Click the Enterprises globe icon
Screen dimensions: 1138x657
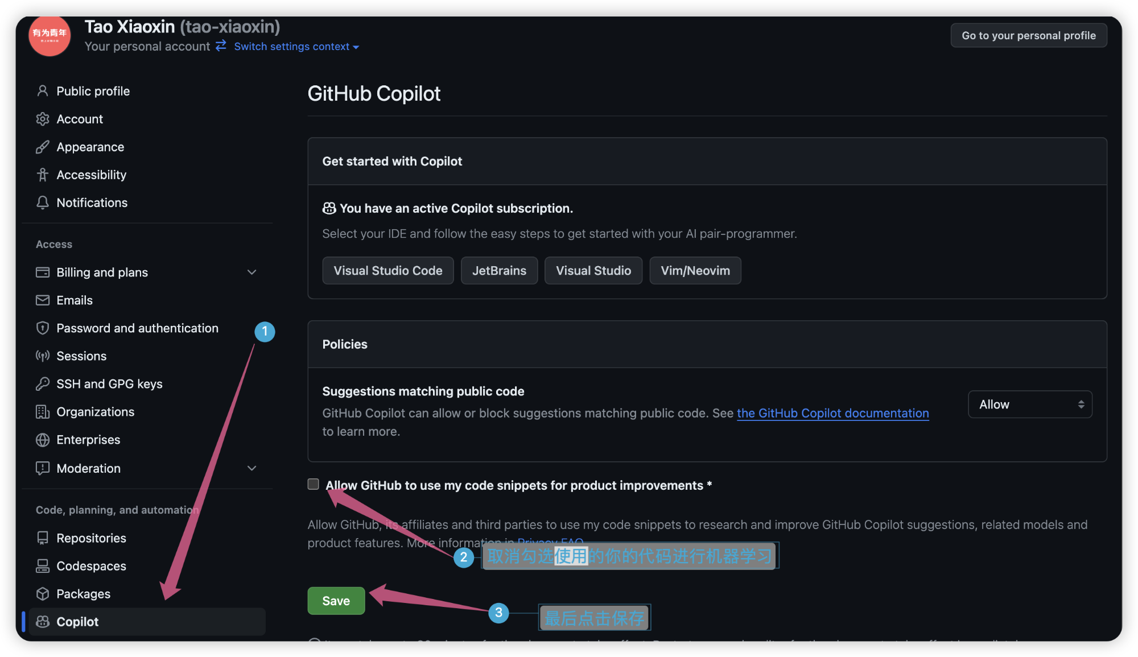pyautogui.click(x=43, y=440)
